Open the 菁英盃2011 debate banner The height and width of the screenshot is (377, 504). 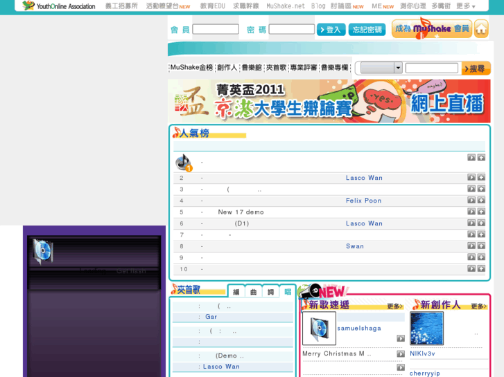[329, 101]
